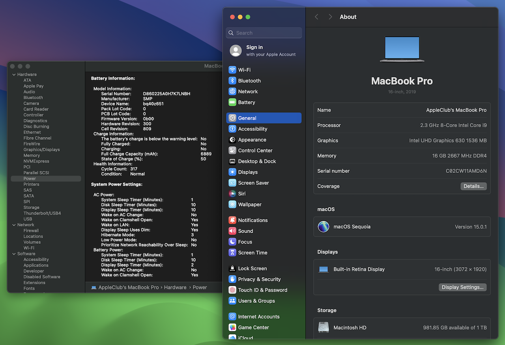Click the computer name AppleClub's MacBook Pro field

(x=456, y=110)
